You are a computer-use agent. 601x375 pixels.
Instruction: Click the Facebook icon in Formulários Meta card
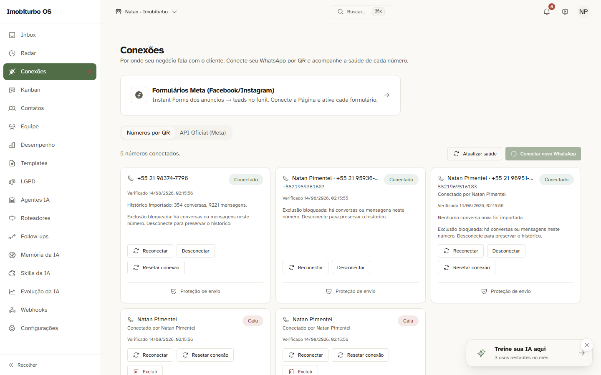139,95
